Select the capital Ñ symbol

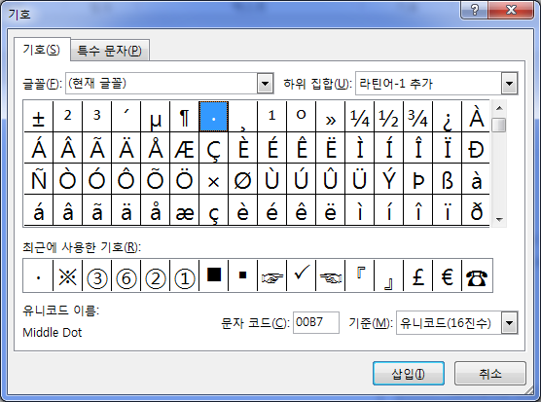[38, 179]
